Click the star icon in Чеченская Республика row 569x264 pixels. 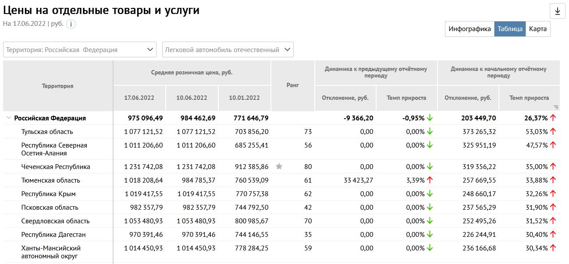point(279,166)
